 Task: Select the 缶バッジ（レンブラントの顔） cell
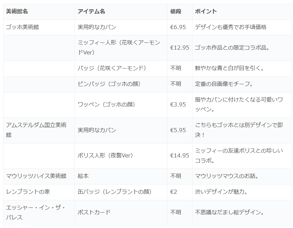point(115,192)
